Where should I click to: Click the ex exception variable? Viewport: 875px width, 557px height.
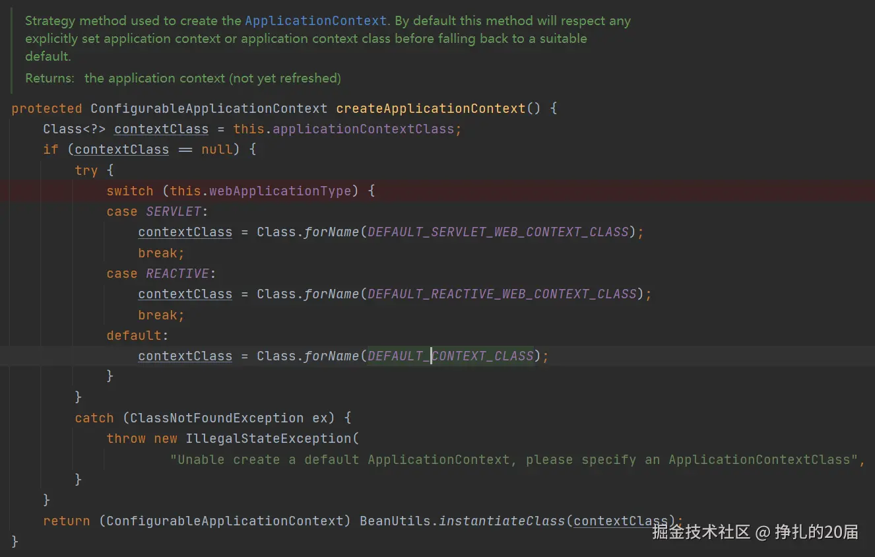point(320,418)
